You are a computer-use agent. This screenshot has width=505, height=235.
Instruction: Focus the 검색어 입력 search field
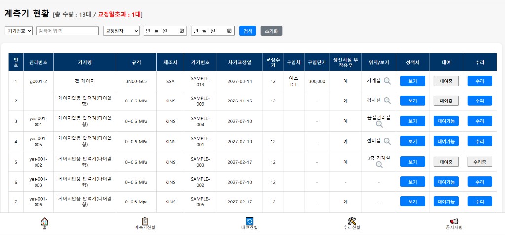pyautogui.click(x=68, y=31)
